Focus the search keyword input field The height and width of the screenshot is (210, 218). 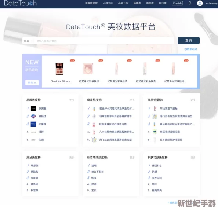[104, 41]
